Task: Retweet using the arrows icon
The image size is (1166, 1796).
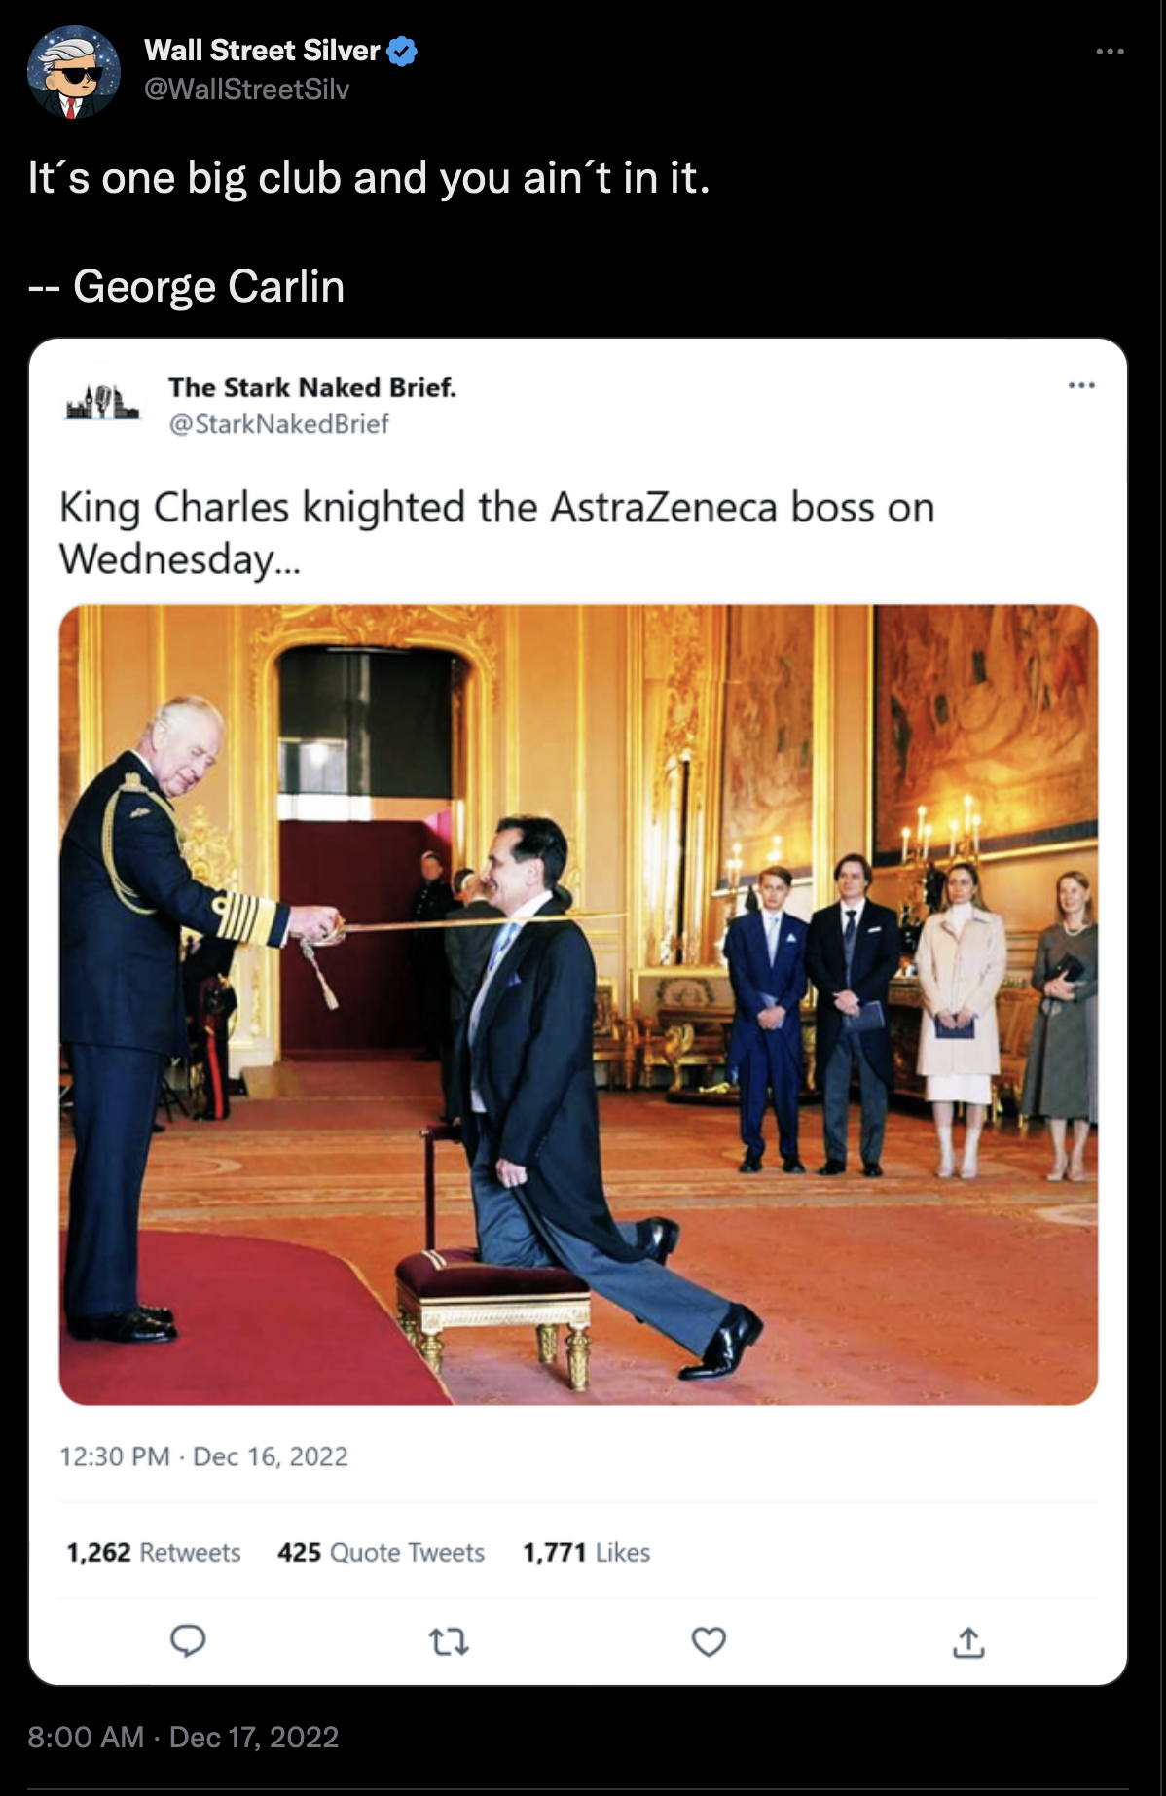Action: 449,1642
